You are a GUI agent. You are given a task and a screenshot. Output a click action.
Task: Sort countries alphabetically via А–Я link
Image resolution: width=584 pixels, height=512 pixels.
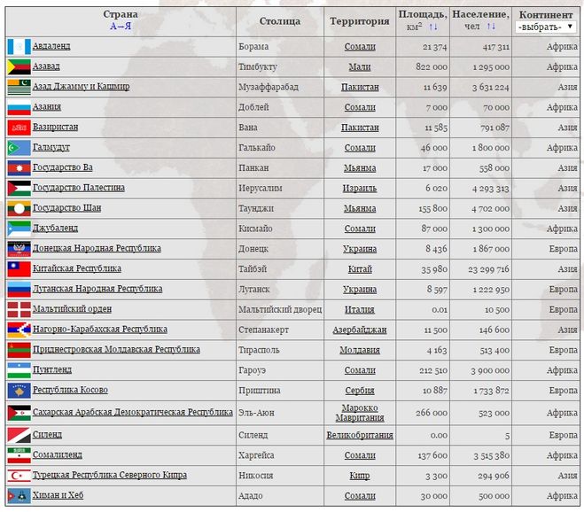(120, 27)
